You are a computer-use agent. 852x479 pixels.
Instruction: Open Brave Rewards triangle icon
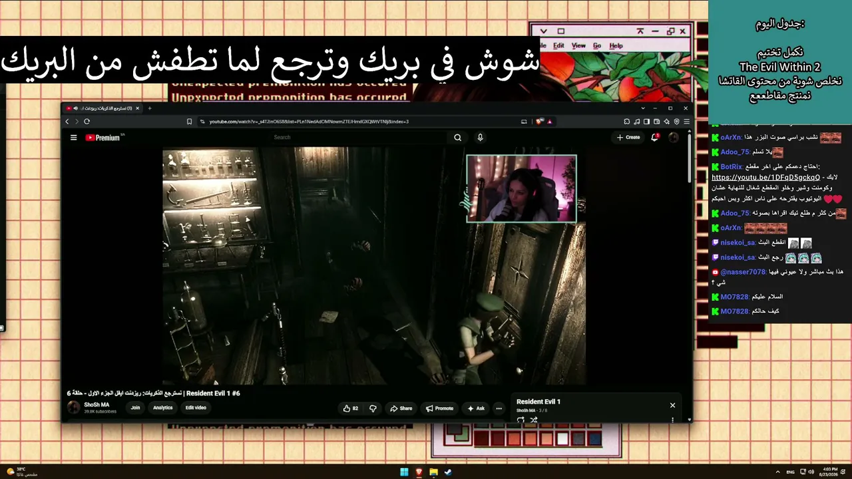549,122
